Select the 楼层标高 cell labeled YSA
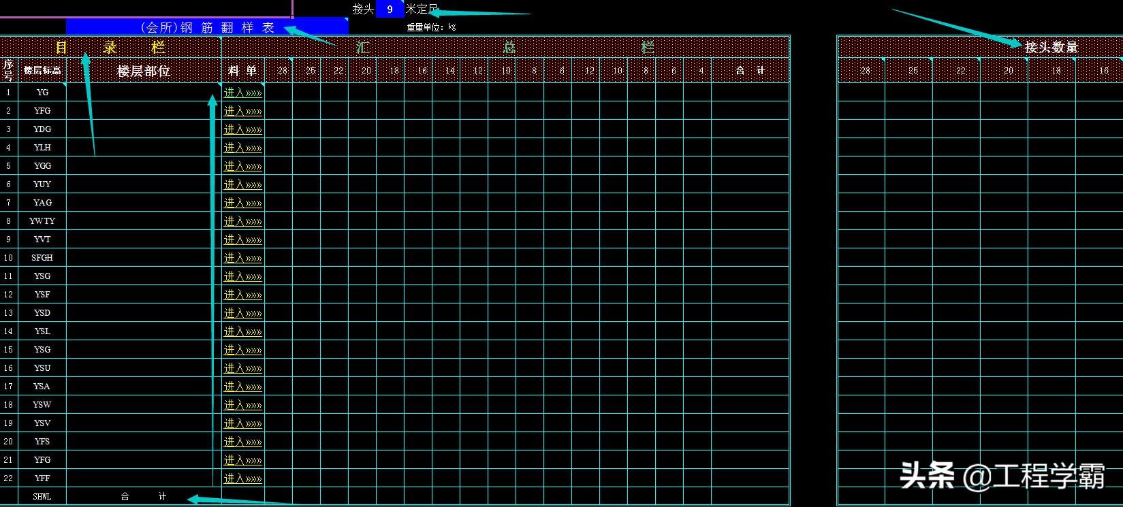The image size is (1123, 507). (42, 387)
